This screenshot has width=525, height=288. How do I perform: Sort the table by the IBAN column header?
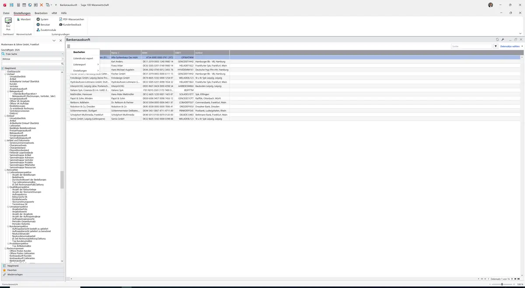(157, 53)
